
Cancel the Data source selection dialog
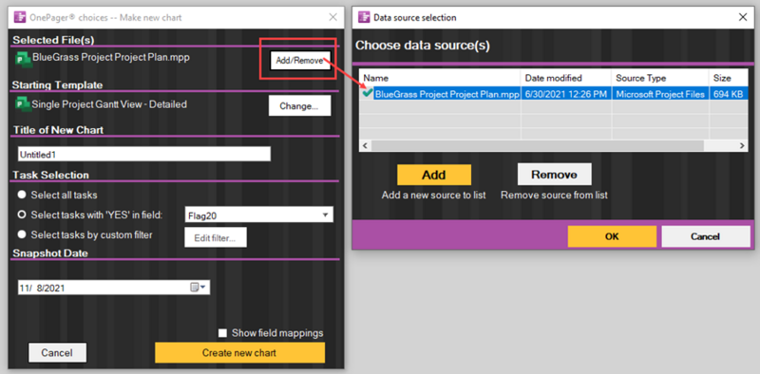coord(705,236)
